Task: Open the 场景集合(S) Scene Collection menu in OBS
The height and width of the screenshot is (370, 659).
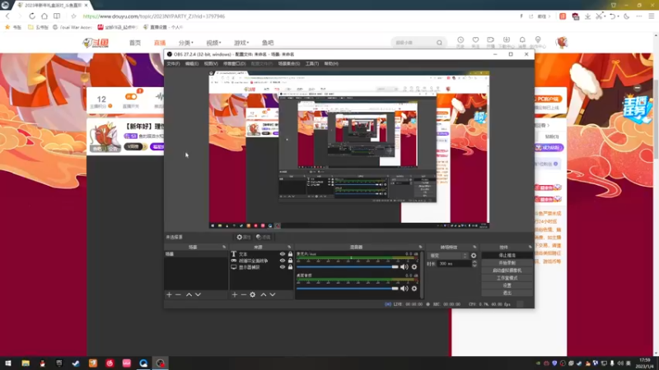Action: (x=289, y=64)
